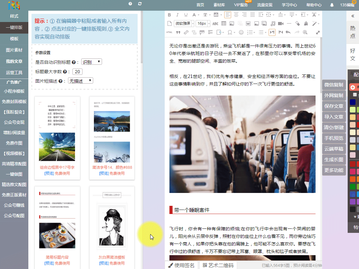
Task: Toggle italic formatting
Action: pos(177,15)
